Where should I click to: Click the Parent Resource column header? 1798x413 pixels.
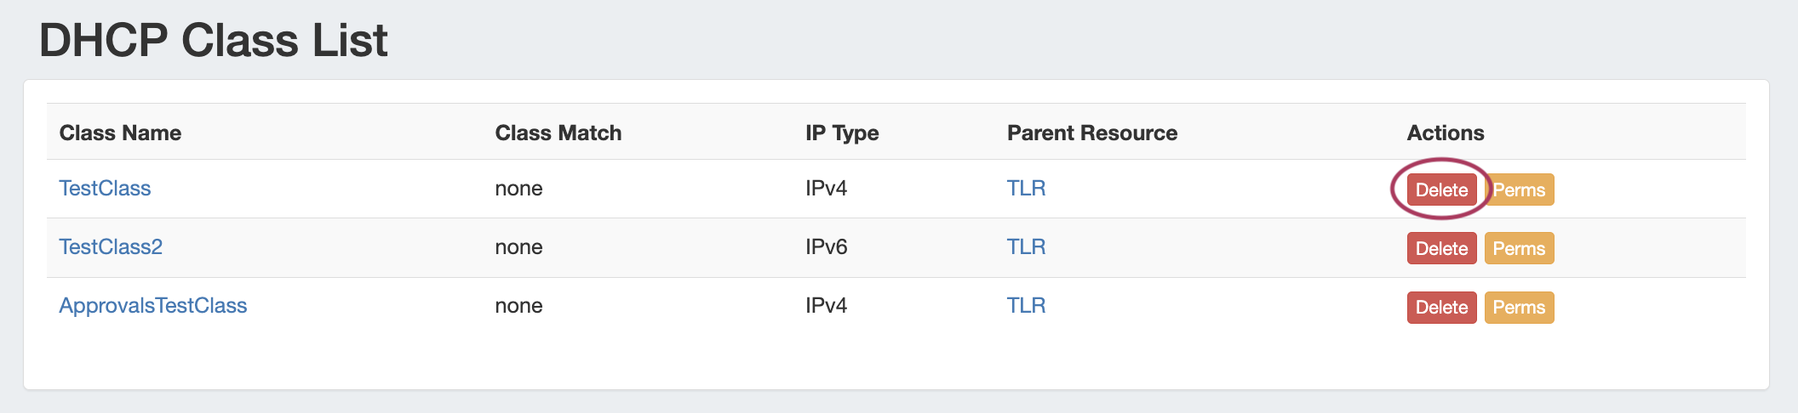(x=1092, y=133)
